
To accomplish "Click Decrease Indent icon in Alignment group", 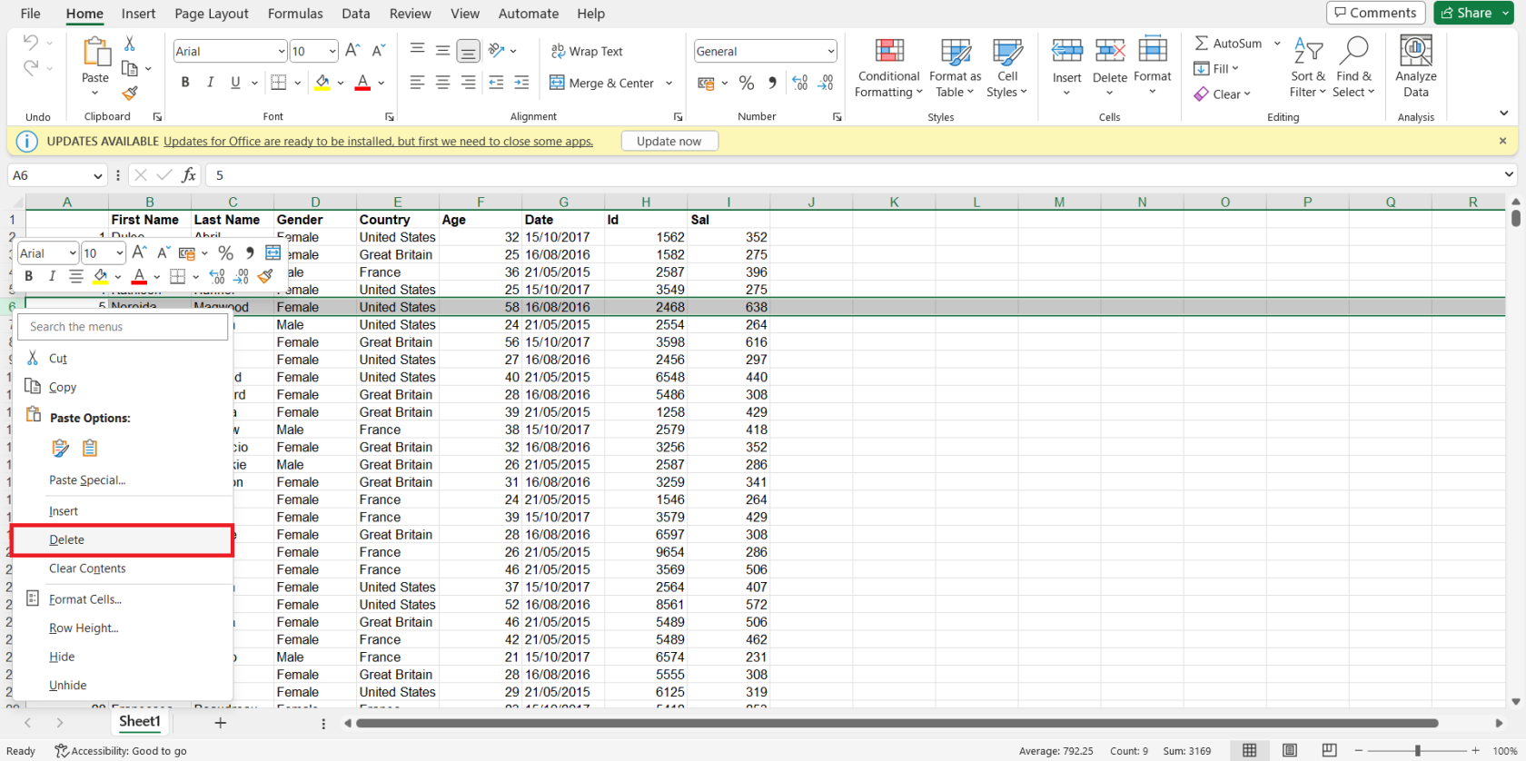I will 496,83.
